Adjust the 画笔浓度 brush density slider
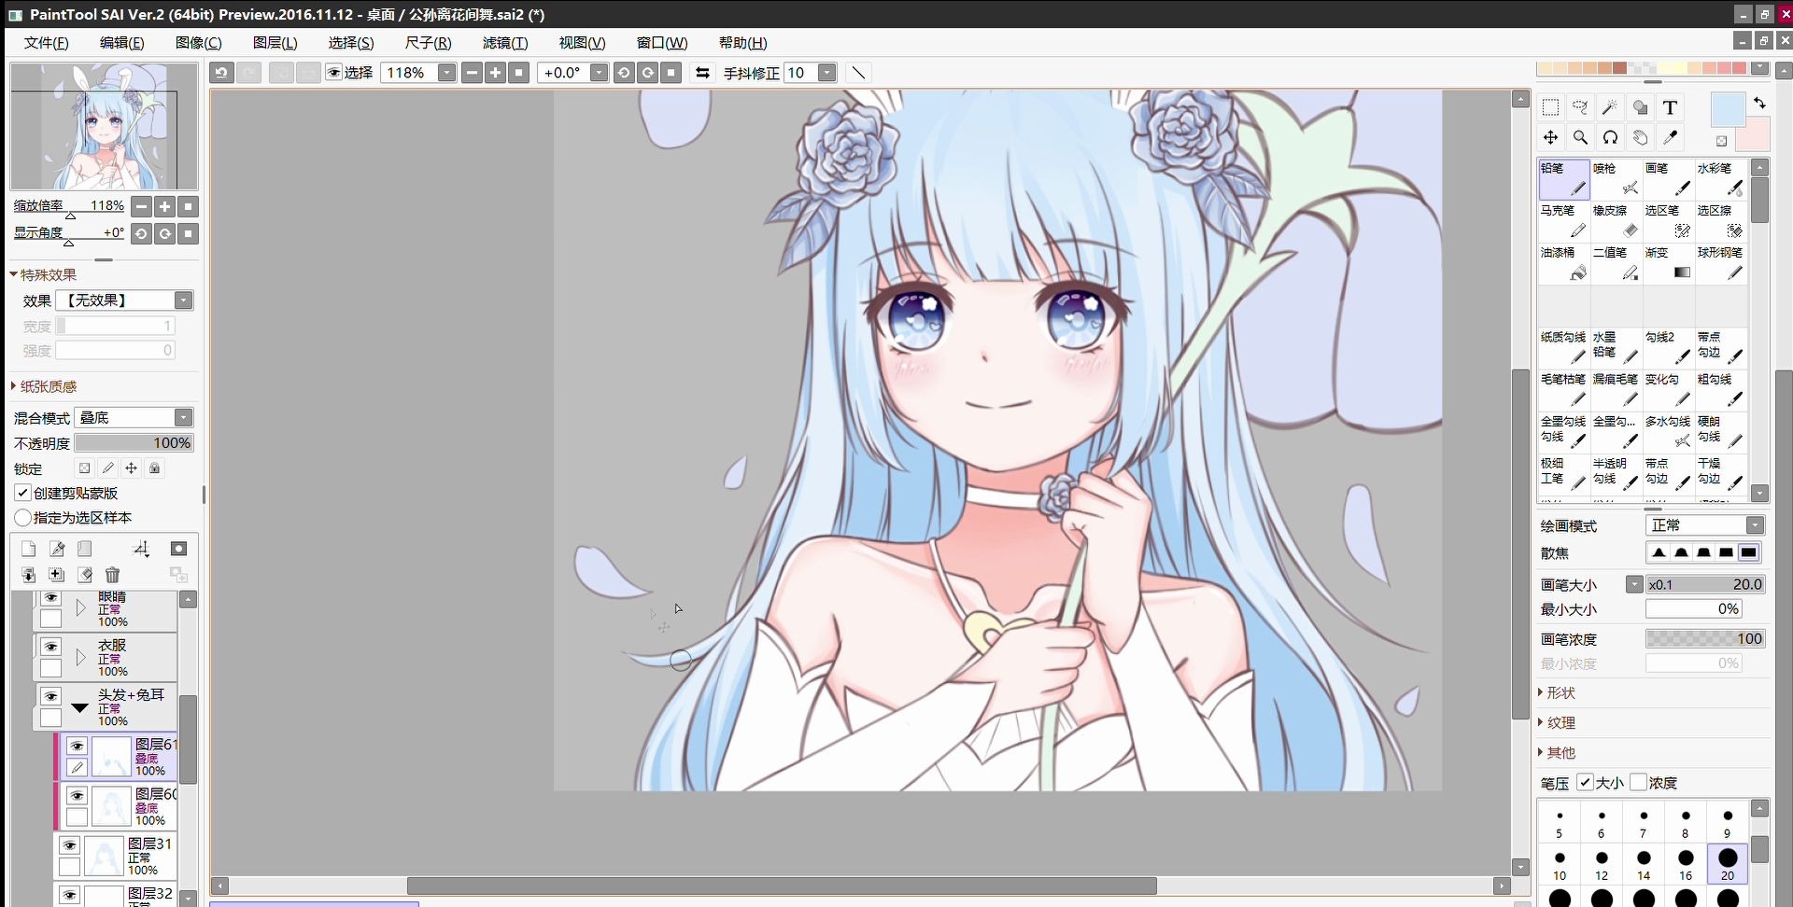The image size is (1793, 907). (1705, 639)
